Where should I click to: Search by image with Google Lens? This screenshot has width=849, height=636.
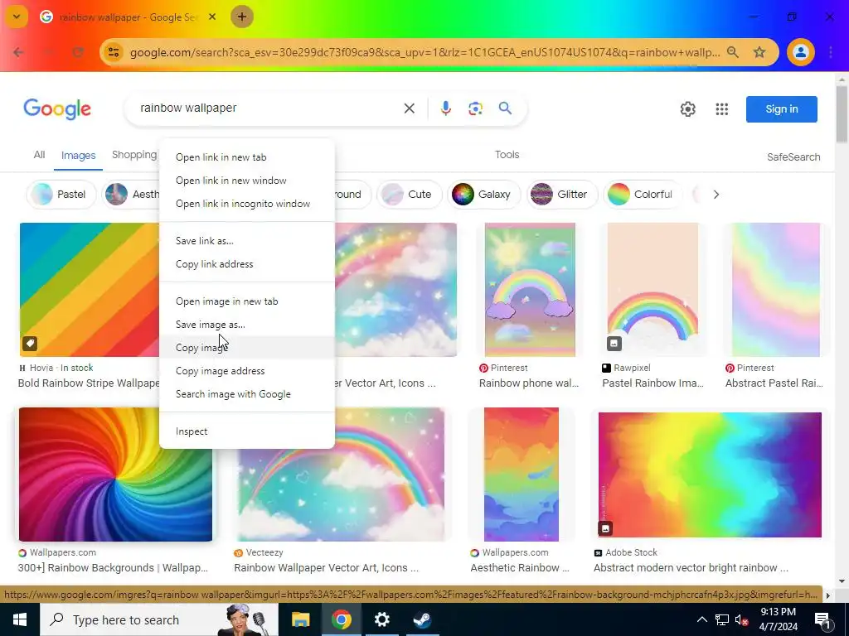click(x=475, y=108)
